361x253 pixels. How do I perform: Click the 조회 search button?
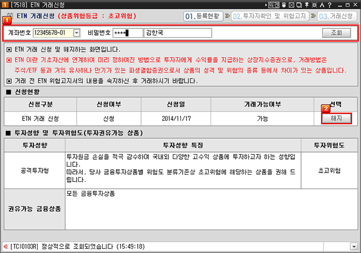tap(337, 33)
